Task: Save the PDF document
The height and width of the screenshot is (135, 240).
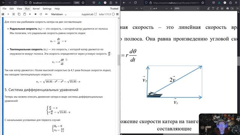Action: point(232,9)
